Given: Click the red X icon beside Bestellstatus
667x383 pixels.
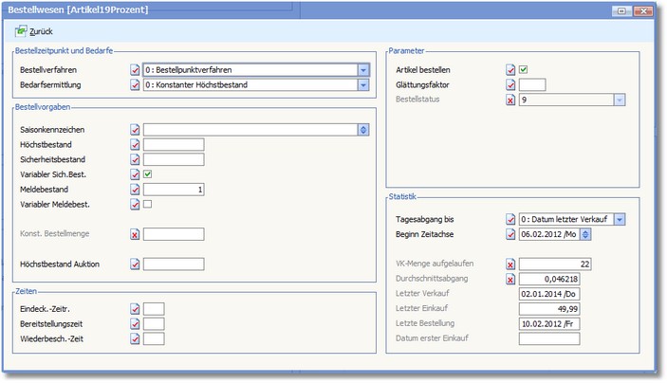Looking at the screenshot, I should [511, 100].
